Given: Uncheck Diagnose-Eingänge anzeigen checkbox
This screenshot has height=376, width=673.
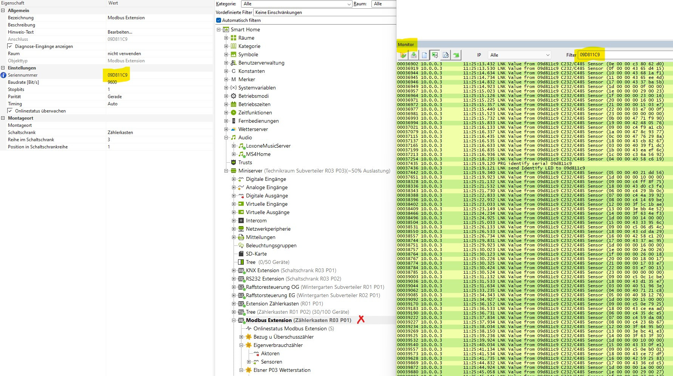Looking at the screenshot, I should click(10, 46).
